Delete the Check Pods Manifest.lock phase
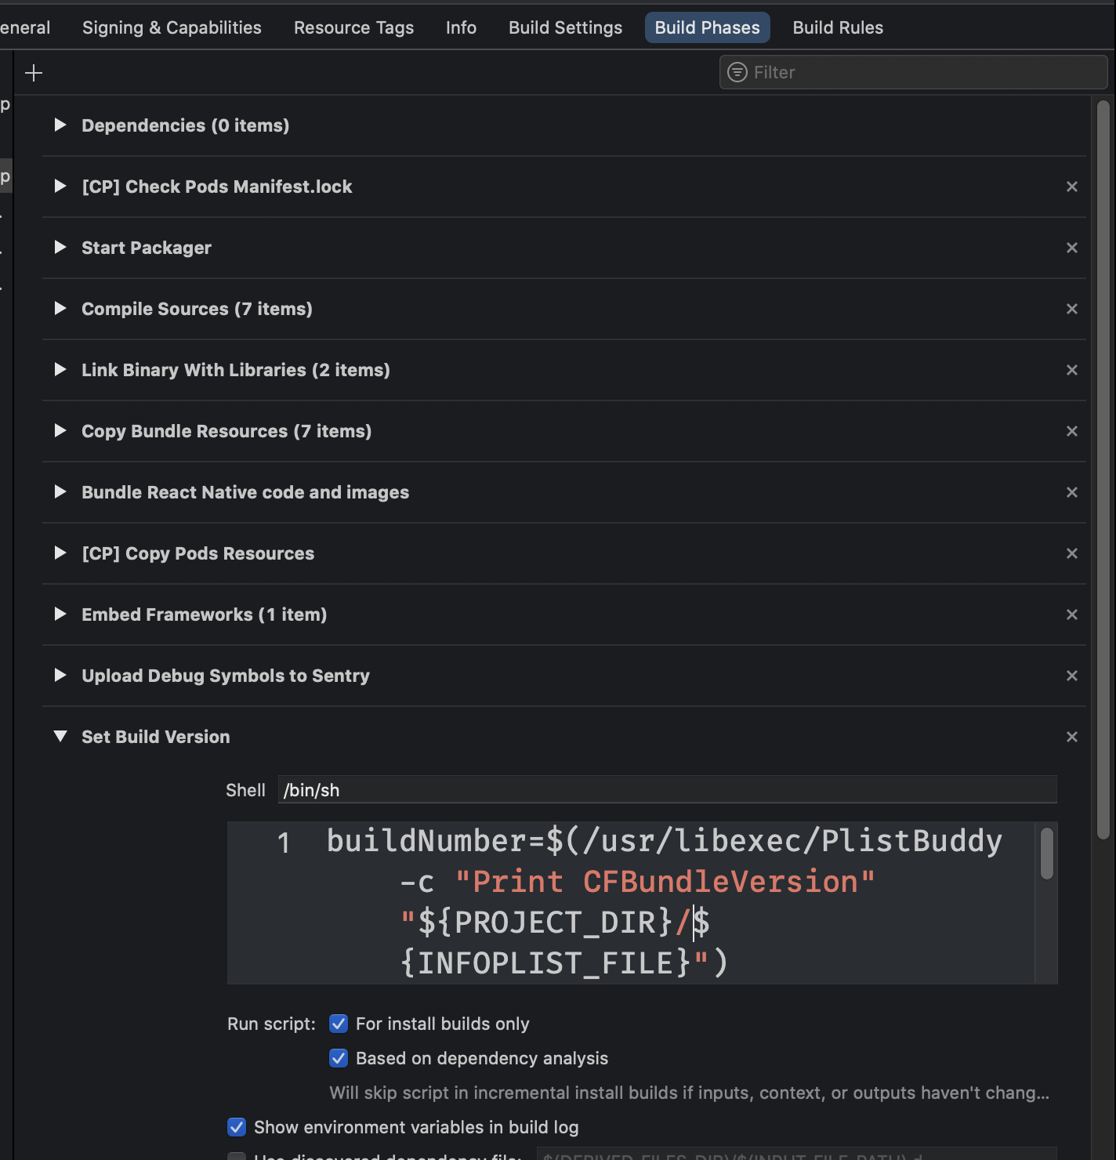The width and height of the screenshot is (1116, 1160). coord(1072,187)
